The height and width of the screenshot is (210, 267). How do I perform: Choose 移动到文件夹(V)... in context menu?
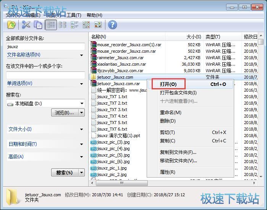190,161
